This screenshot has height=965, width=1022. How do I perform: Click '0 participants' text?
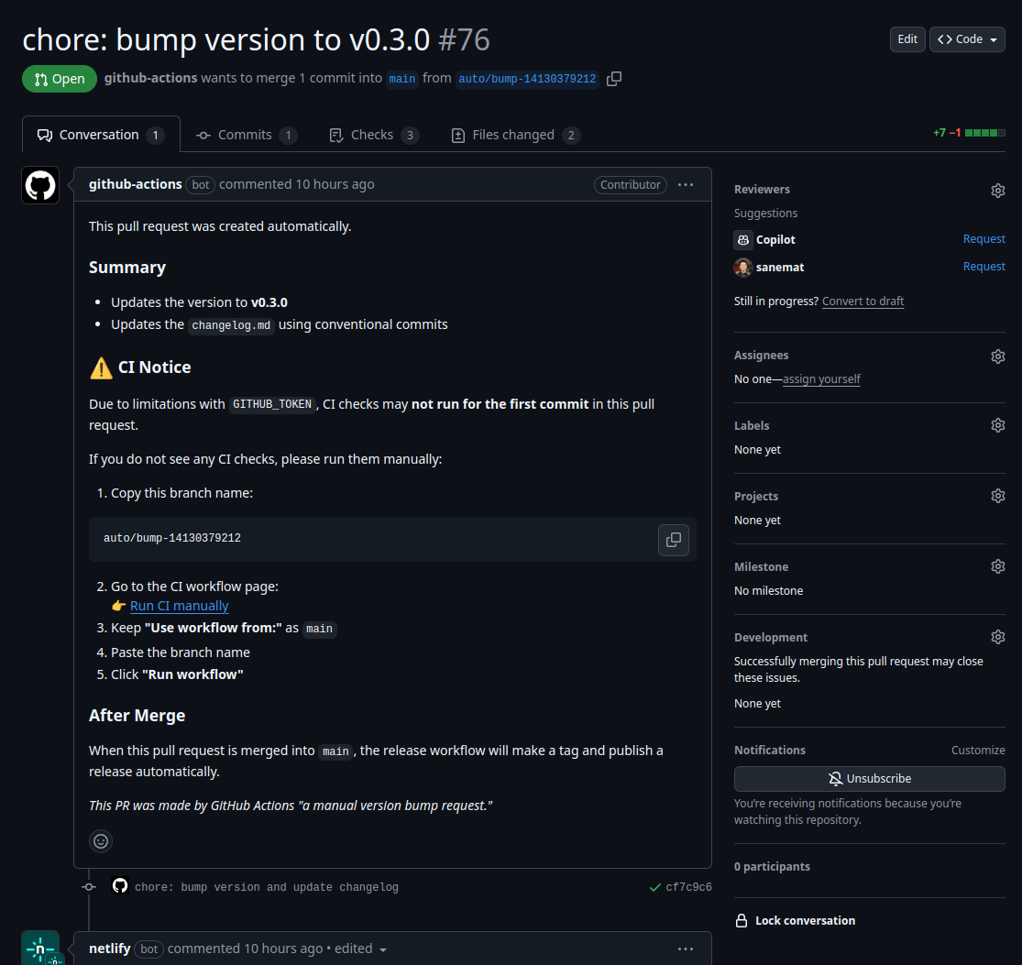coord(772,867)
